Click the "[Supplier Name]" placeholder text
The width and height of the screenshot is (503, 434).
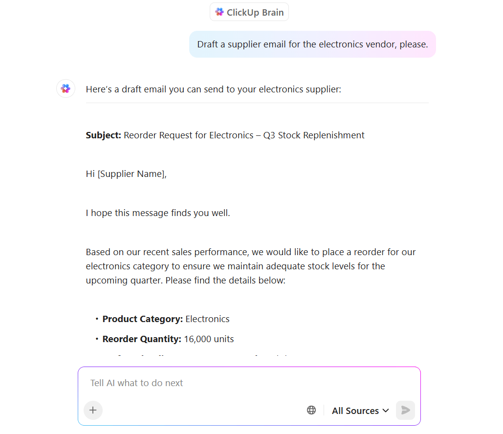[x=131, y=174]
